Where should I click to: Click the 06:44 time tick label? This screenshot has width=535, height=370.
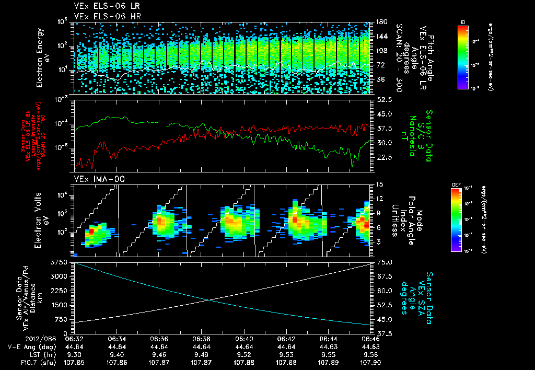[328, 339]
